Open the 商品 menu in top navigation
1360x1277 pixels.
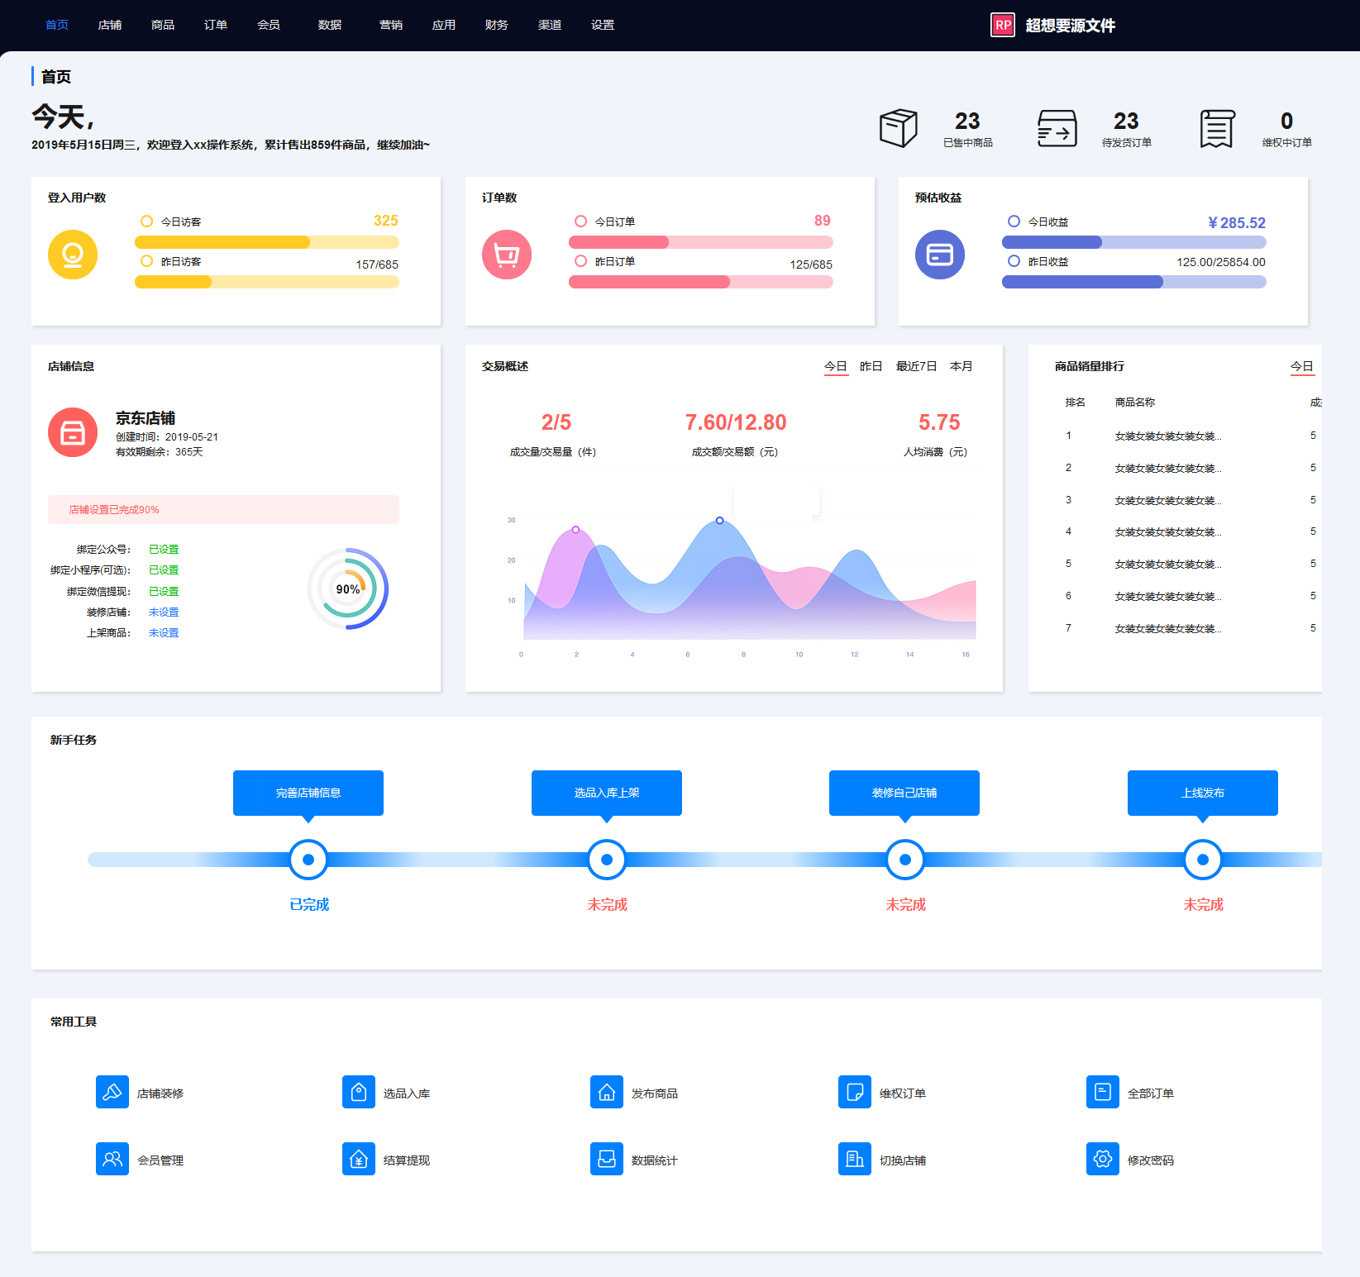163,25
